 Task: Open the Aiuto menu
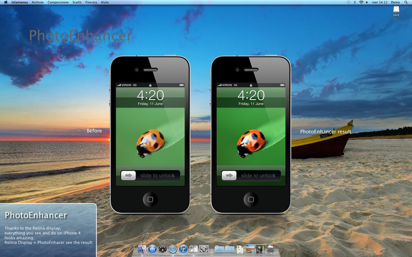(105, 3)
